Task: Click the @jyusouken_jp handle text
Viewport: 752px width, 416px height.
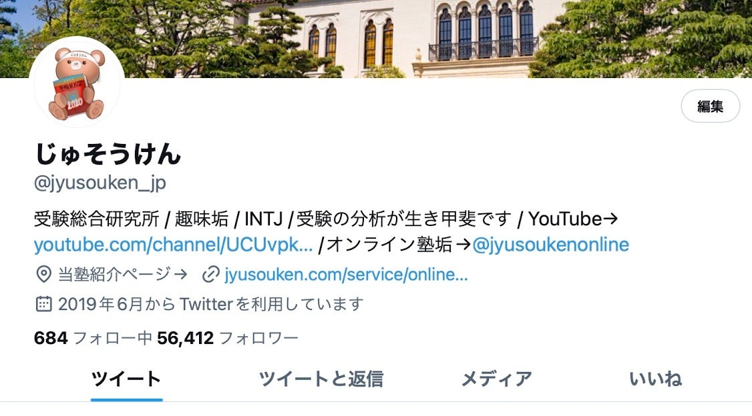Action: (x=100, y=183)
